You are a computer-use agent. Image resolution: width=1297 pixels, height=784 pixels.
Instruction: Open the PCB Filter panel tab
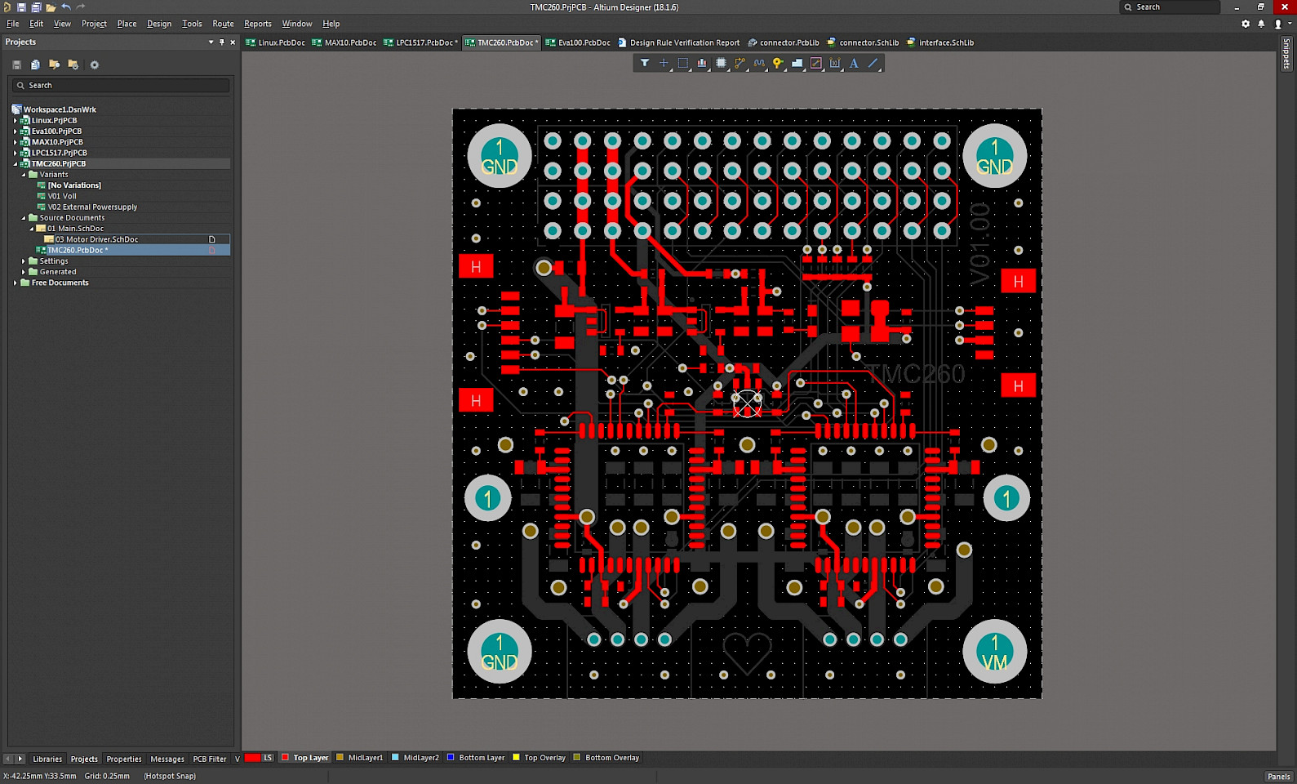210,759
